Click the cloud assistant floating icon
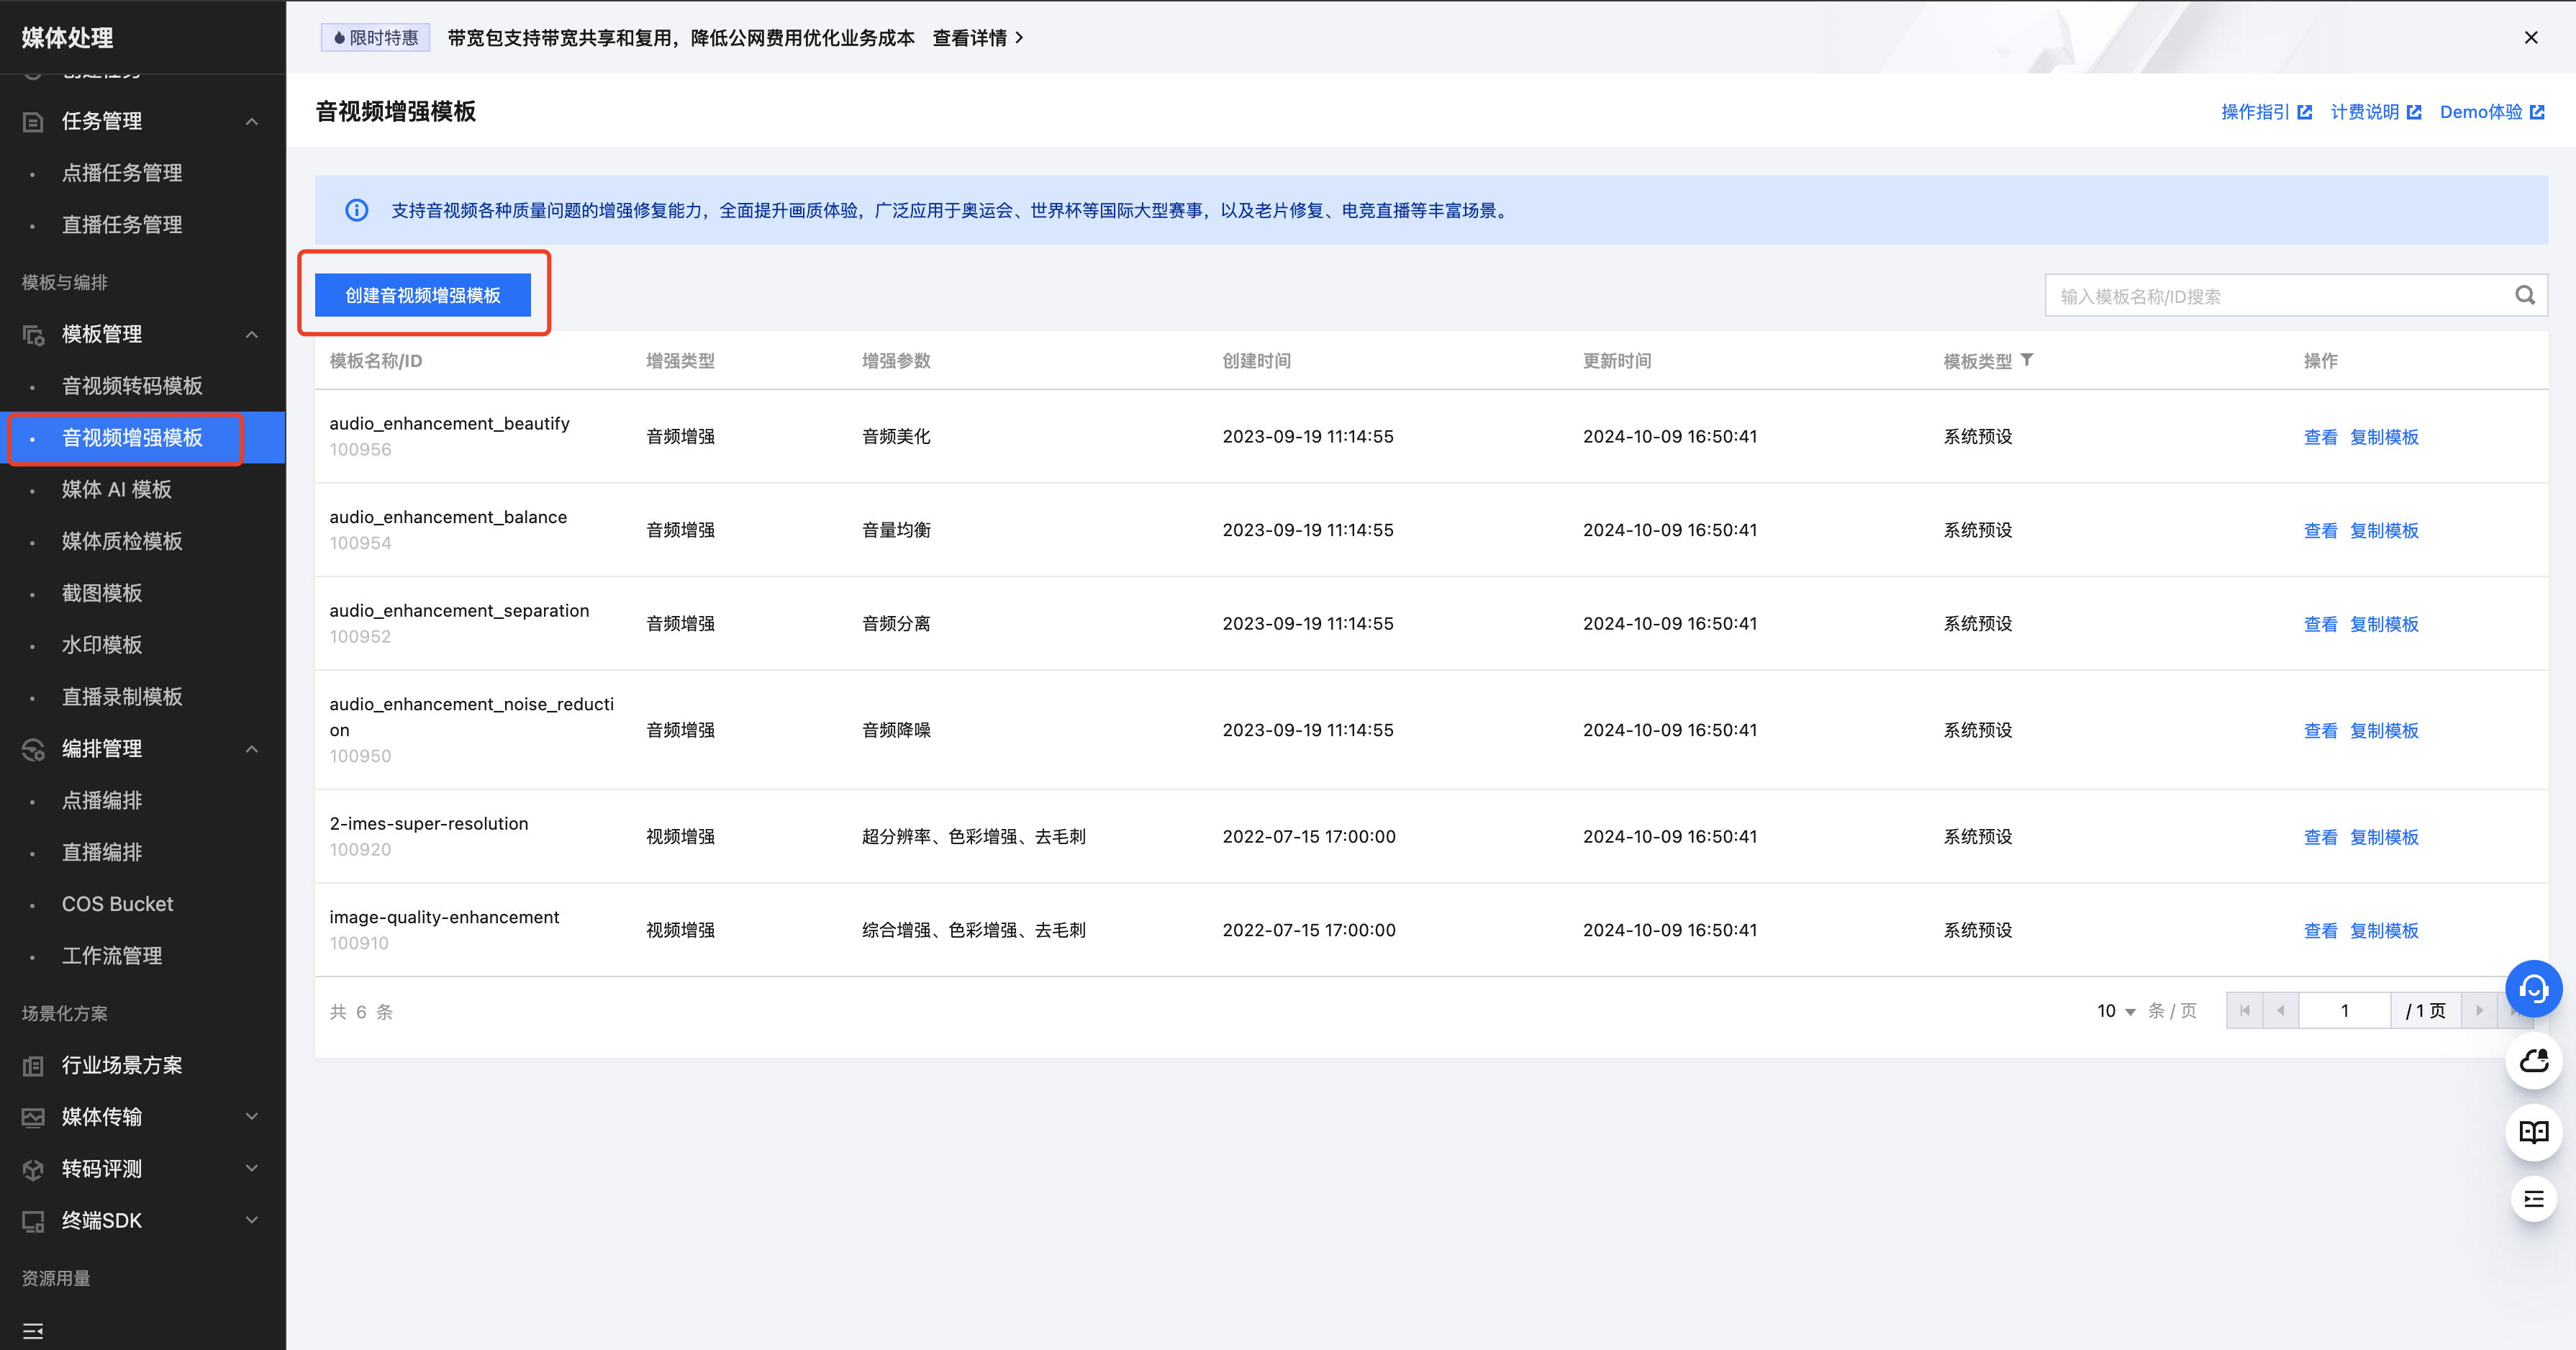This screenshot has width=2576, height=1350. pos(2533,1061)
